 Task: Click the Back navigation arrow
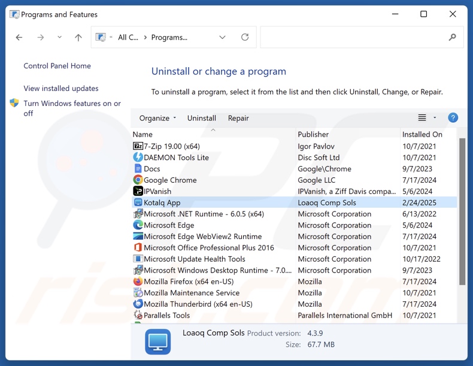click(x=19, y=37)
